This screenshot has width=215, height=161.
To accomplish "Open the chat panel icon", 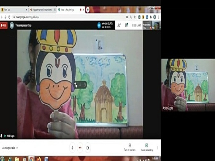I will click(x=127, y=25).
